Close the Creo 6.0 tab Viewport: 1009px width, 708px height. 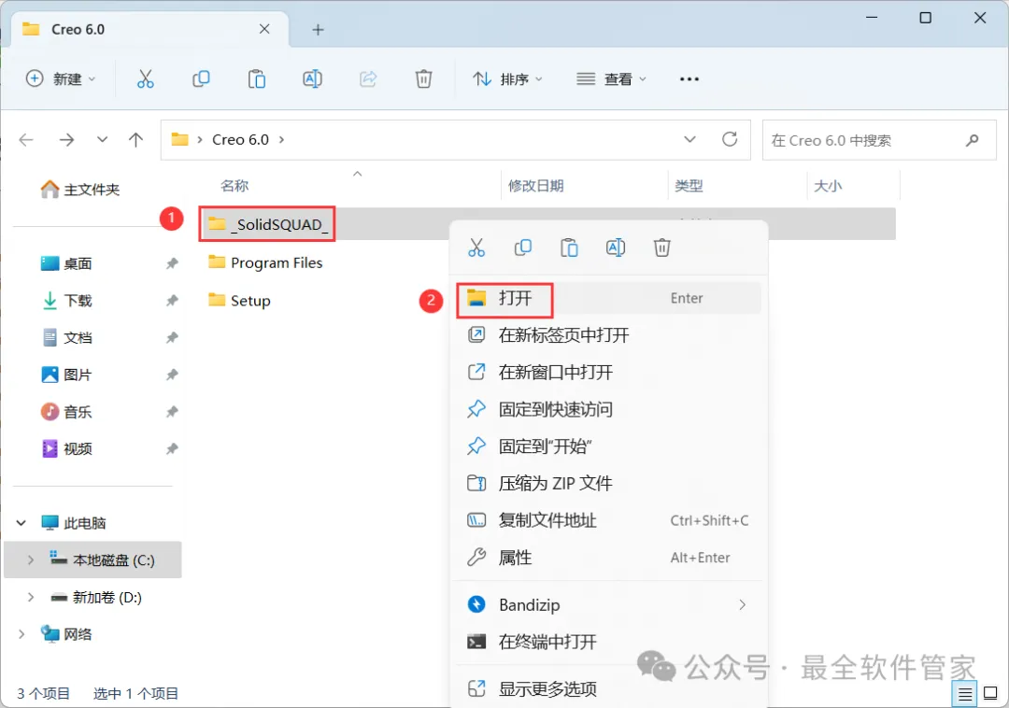[x=264, y=29]
